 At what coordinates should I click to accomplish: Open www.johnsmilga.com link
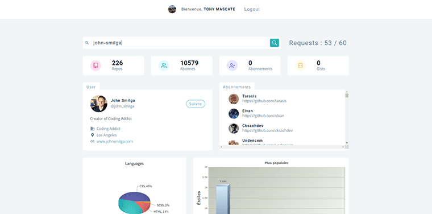point(115,142)
